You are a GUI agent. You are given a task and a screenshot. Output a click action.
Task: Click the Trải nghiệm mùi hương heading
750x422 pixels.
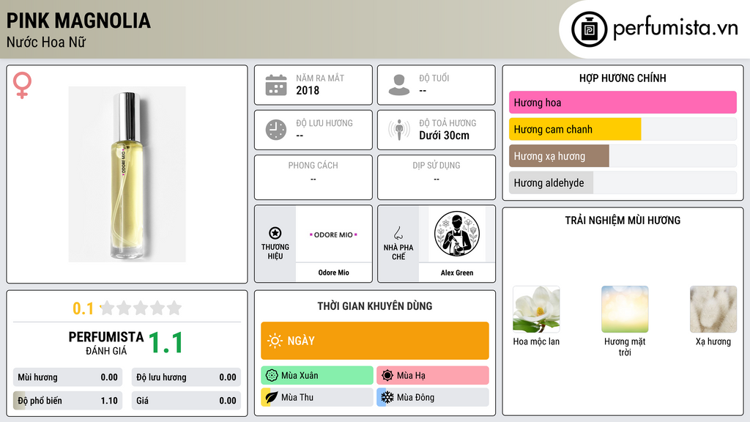(623, 220)
